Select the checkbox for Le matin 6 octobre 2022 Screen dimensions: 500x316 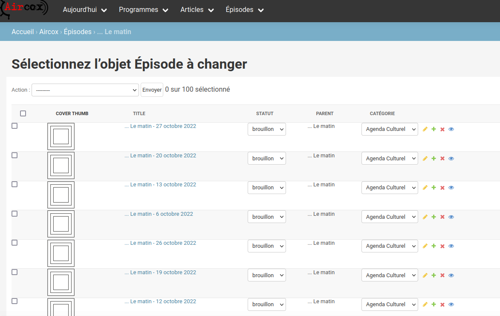pos(14,214)
